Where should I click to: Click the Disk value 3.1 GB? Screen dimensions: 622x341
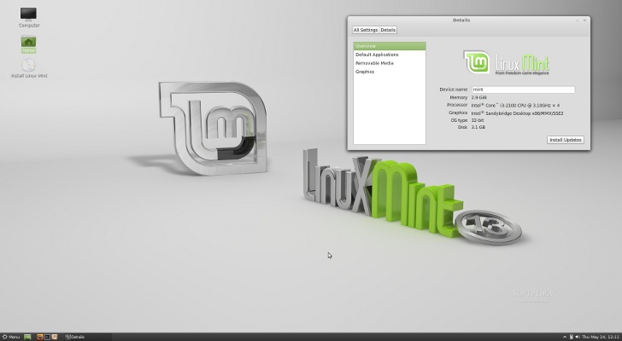pos(478,127)
